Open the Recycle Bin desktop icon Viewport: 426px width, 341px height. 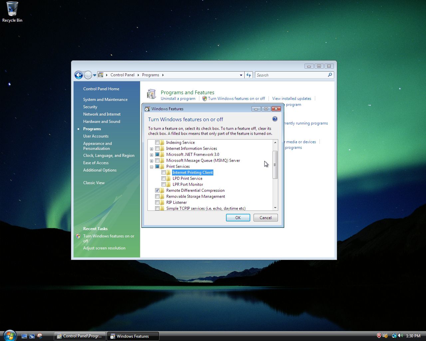coord(12,12)
